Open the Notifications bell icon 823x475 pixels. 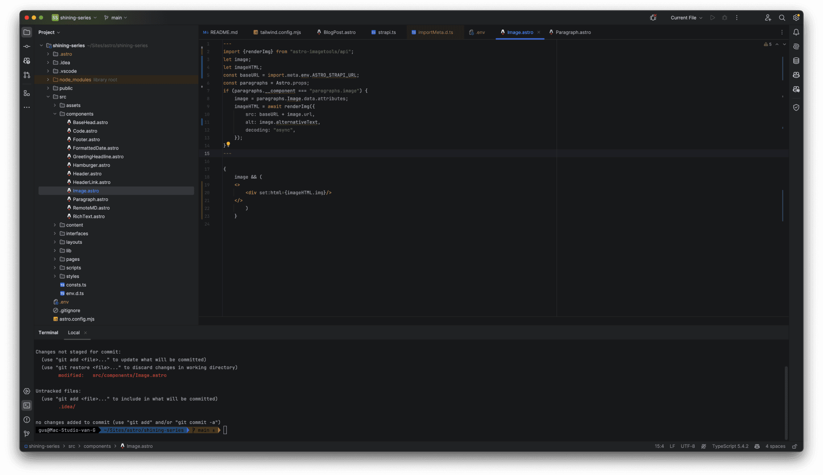(796, 32)
